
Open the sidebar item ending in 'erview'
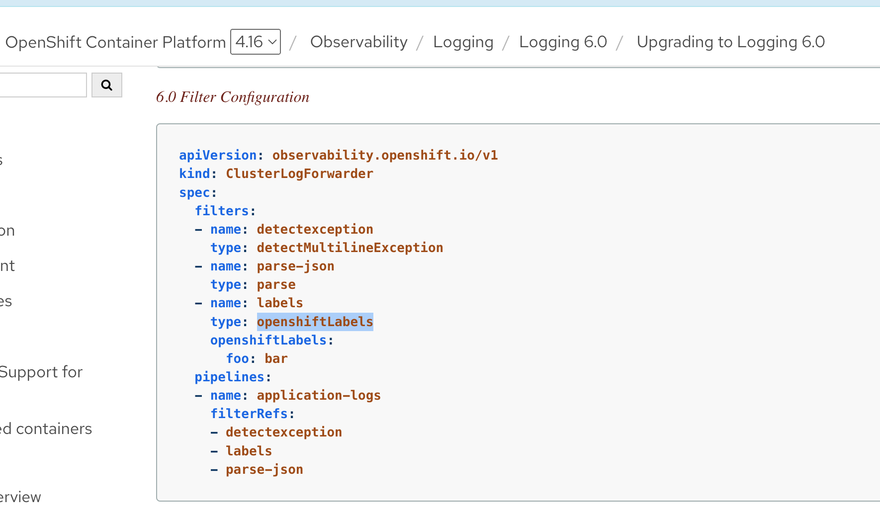20,497
